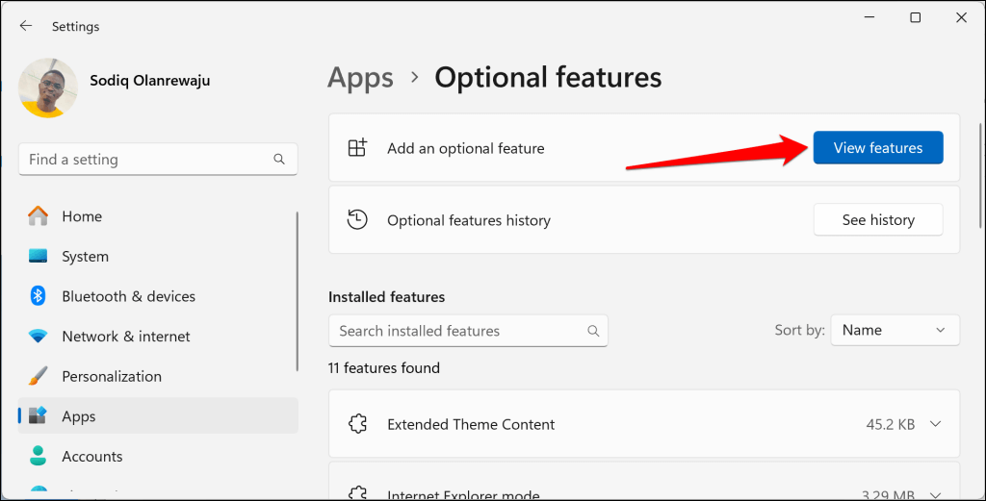This screenshot has width=986, height=501.
Task: Expand the Extended Theme Content entry
Action: click(933, 424)
